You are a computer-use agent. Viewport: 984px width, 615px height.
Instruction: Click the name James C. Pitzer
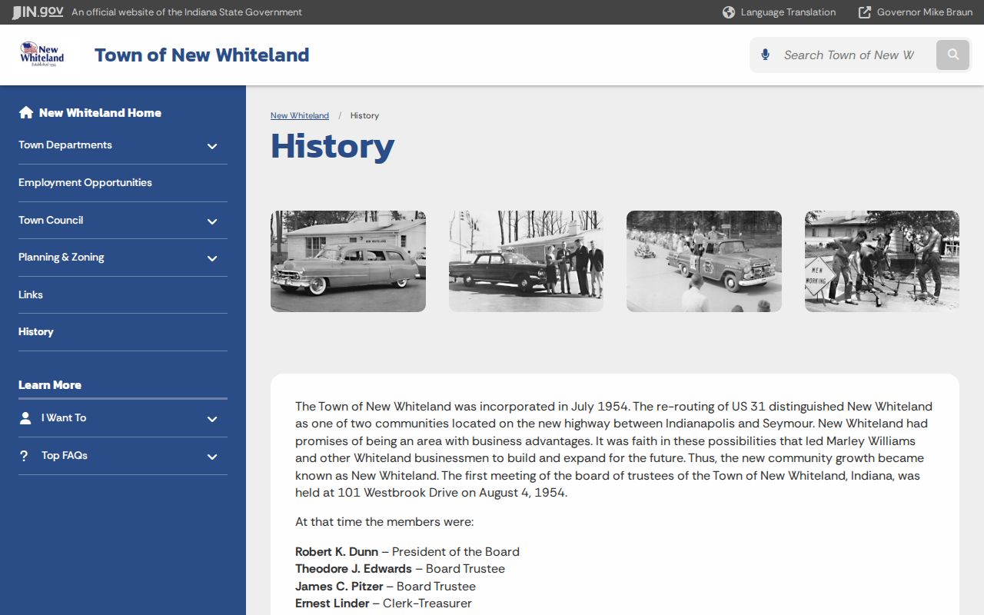339,587
